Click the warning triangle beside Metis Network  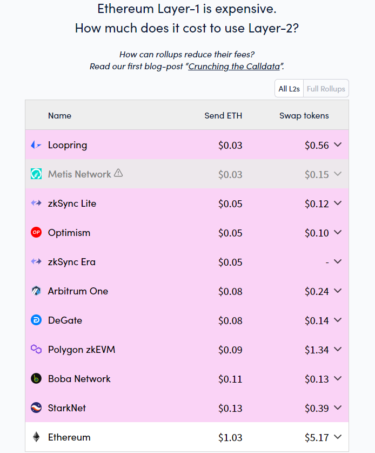[118, 173]
